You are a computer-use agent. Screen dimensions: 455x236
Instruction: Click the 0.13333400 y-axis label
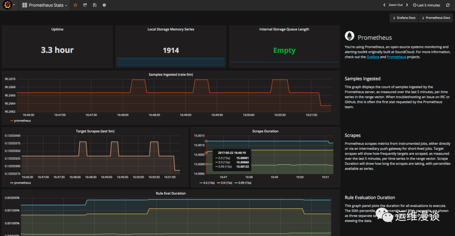coord(13,136)
